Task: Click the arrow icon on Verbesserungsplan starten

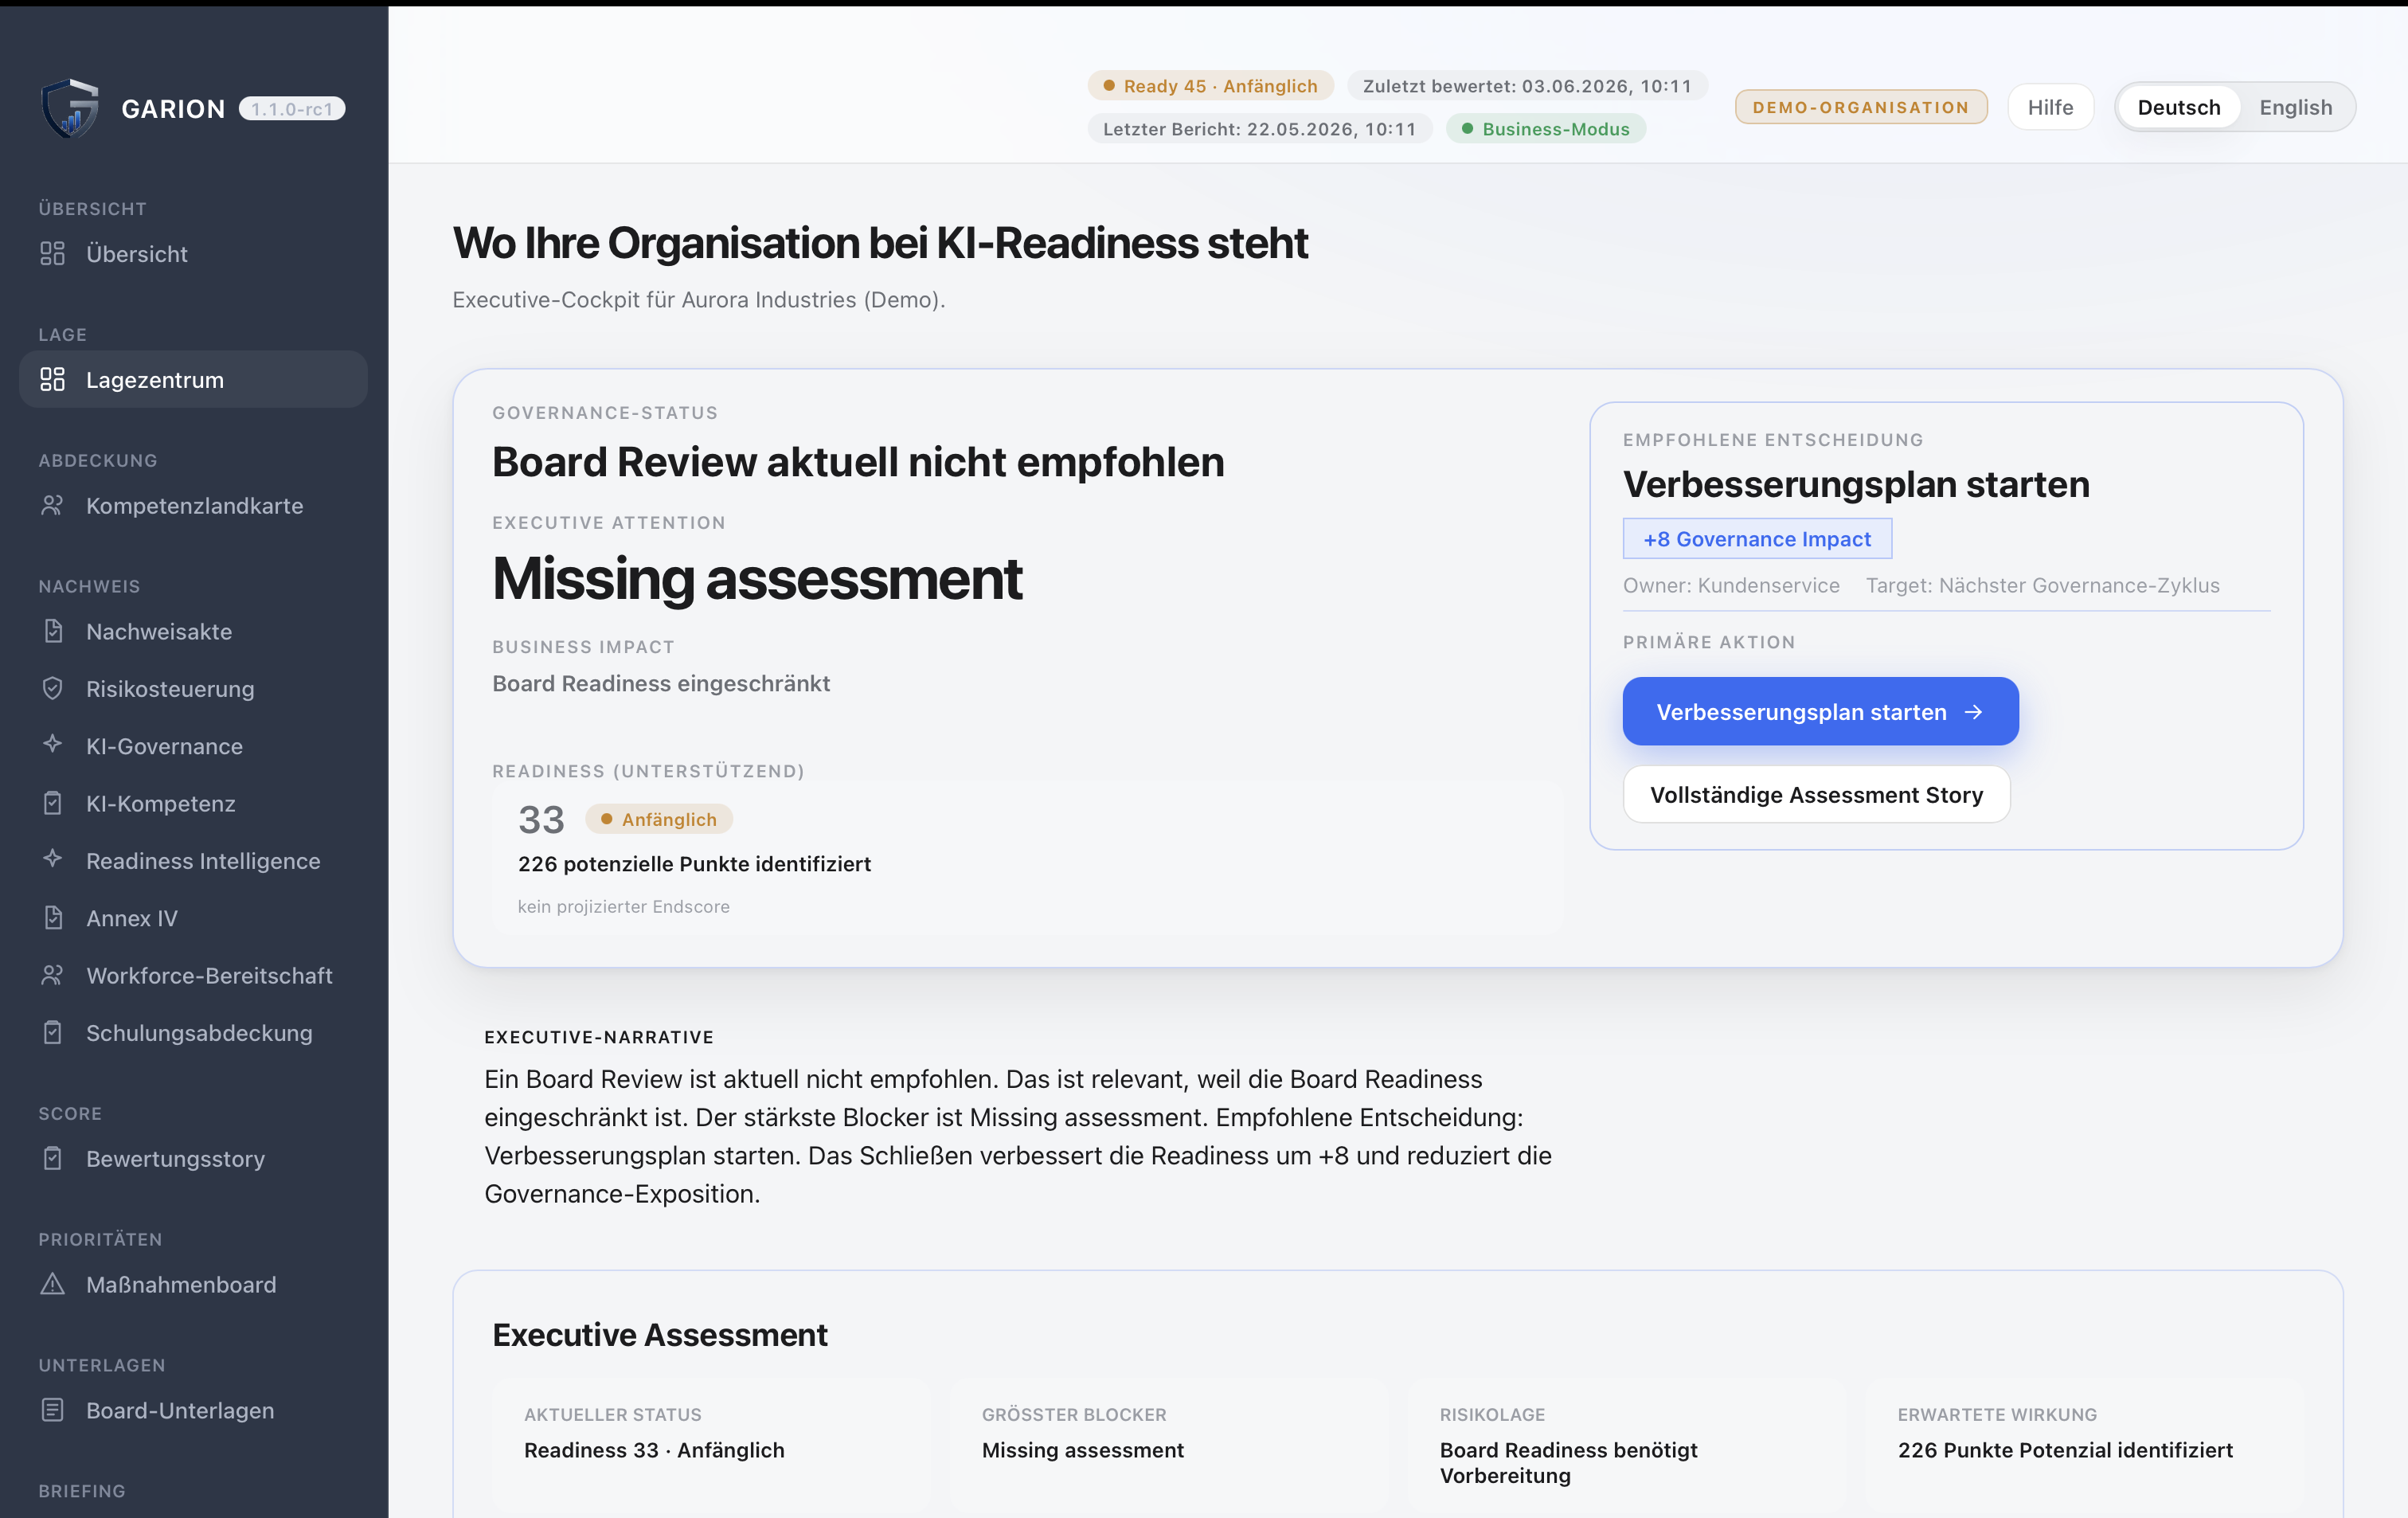Action: (1973, 712)
